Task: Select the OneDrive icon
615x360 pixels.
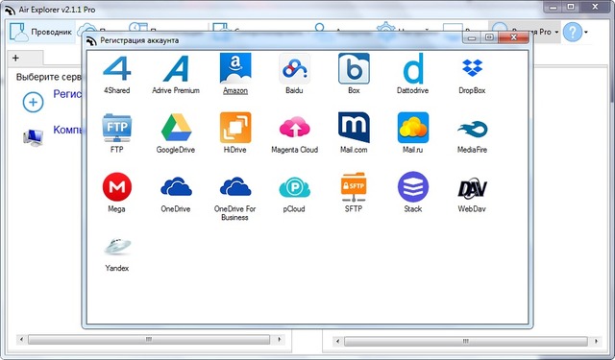Action: click(x=176, y=186)
